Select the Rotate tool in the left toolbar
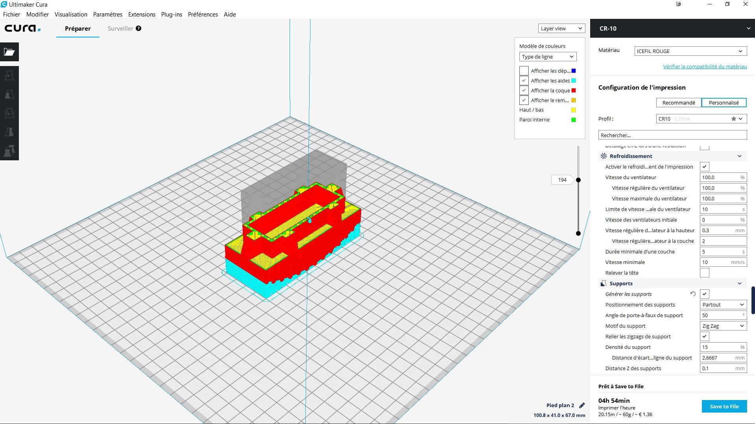Screen dimensions: 755x424 (9, 113)
